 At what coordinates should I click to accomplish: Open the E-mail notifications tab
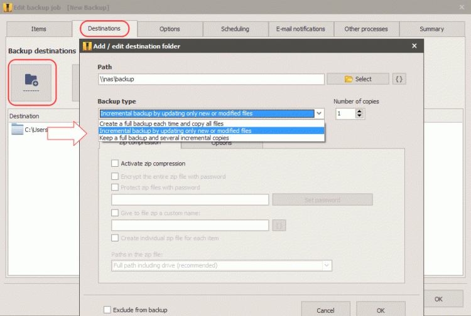pyautogui.click(x=300, y=29)
